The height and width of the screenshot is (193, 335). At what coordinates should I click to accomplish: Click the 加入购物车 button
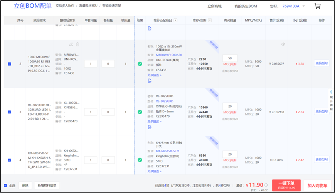[x=317, y=185]
